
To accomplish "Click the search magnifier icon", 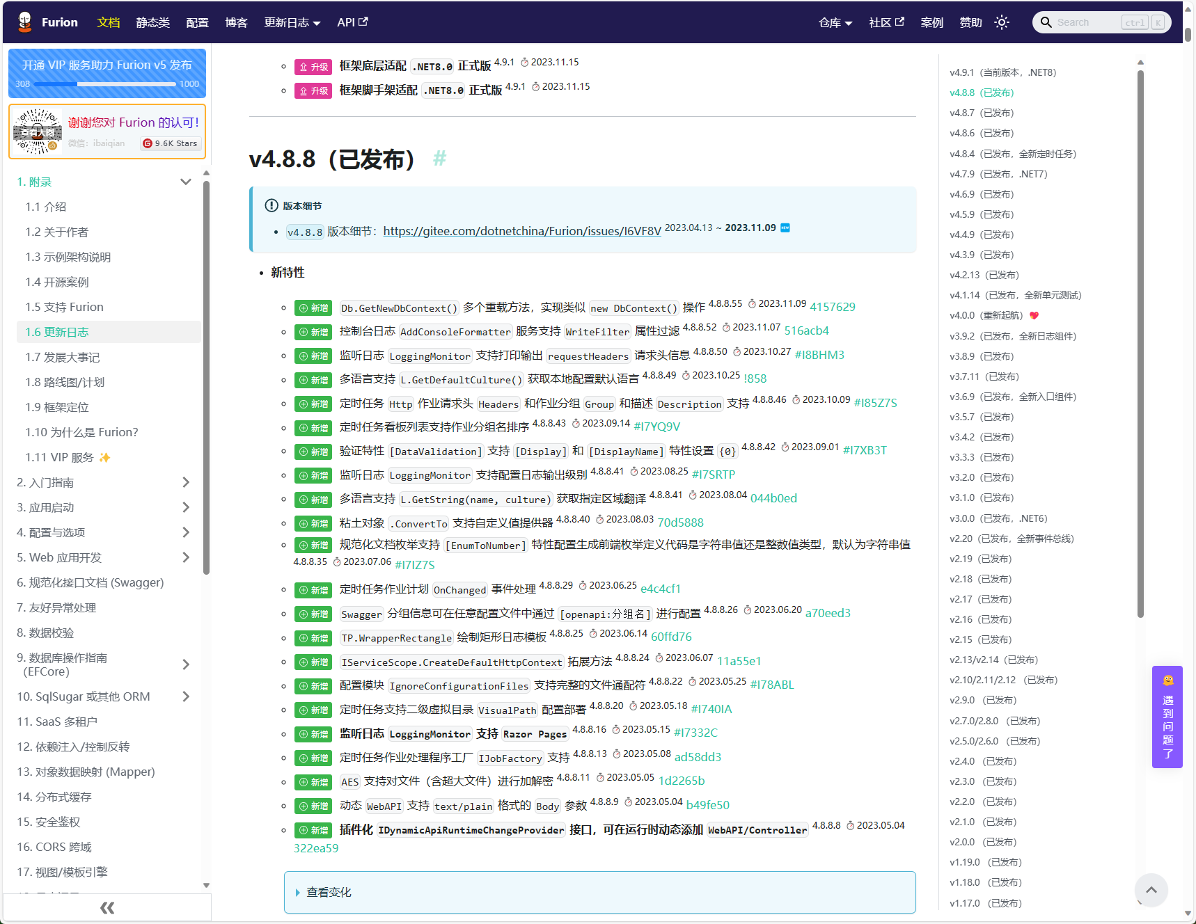I will click(x=1046, y=22).
